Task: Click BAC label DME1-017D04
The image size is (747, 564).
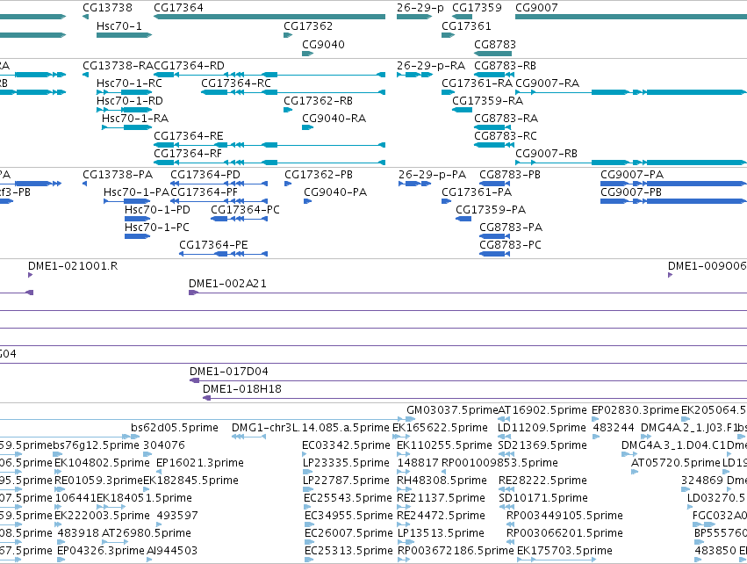Action: point(229,371)
